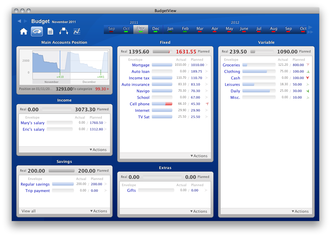Click the Cell phone gauge bar
The height and width of the screenshot is (236, 331).
pos(162,104)
